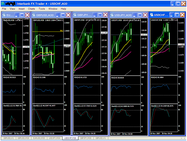Close the GBPJPY chart window
The height and width of the screenshot is (141, 187).
(105, 15)
